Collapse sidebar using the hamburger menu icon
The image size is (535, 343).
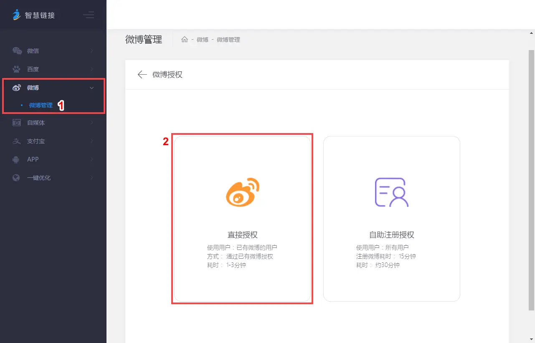point(89,15)
